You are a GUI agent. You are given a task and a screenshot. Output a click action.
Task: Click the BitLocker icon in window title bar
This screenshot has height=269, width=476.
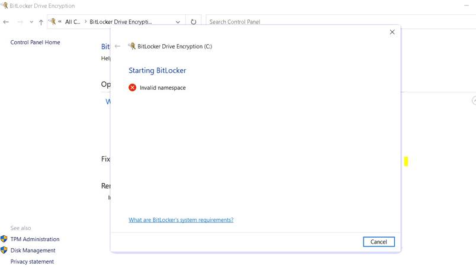click(x=4, y=5)
